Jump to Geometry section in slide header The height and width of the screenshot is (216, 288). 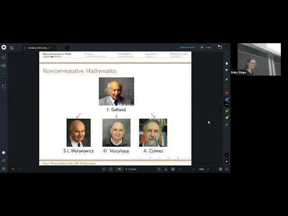151,54
